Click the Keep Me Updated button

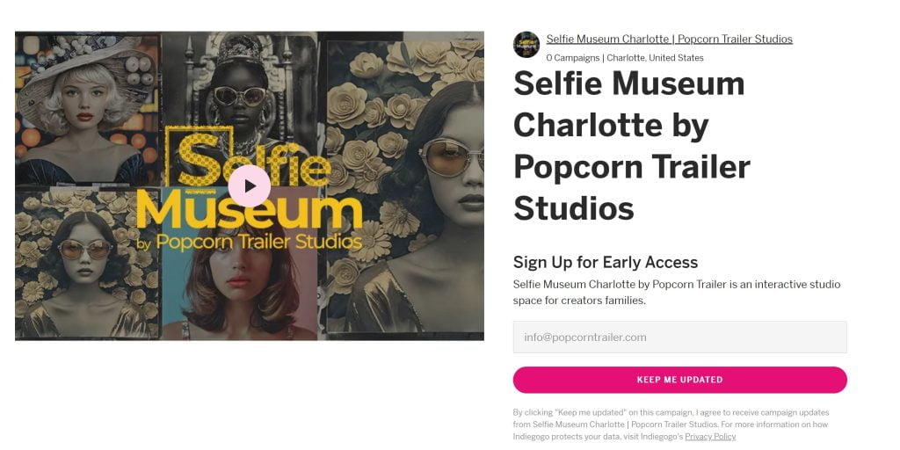(679, 380)
